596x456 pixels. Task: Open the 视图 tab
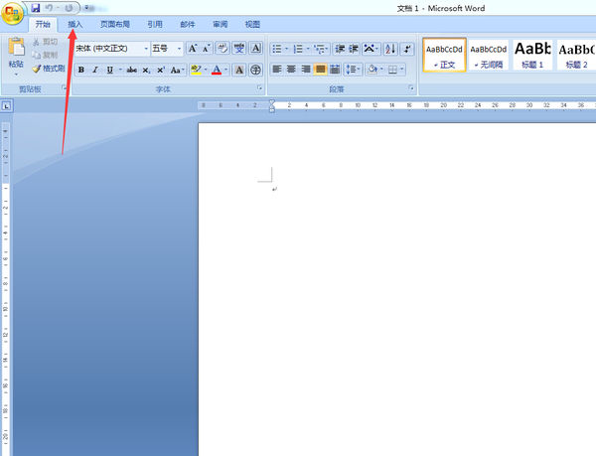click(x=252, y=24)
